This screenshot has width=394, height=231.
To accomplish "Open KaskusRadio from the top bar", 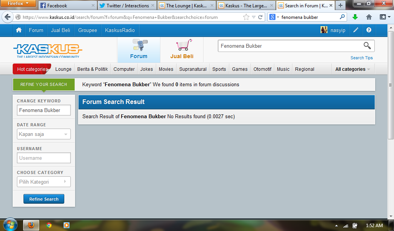I will click(x=120, y=30).
